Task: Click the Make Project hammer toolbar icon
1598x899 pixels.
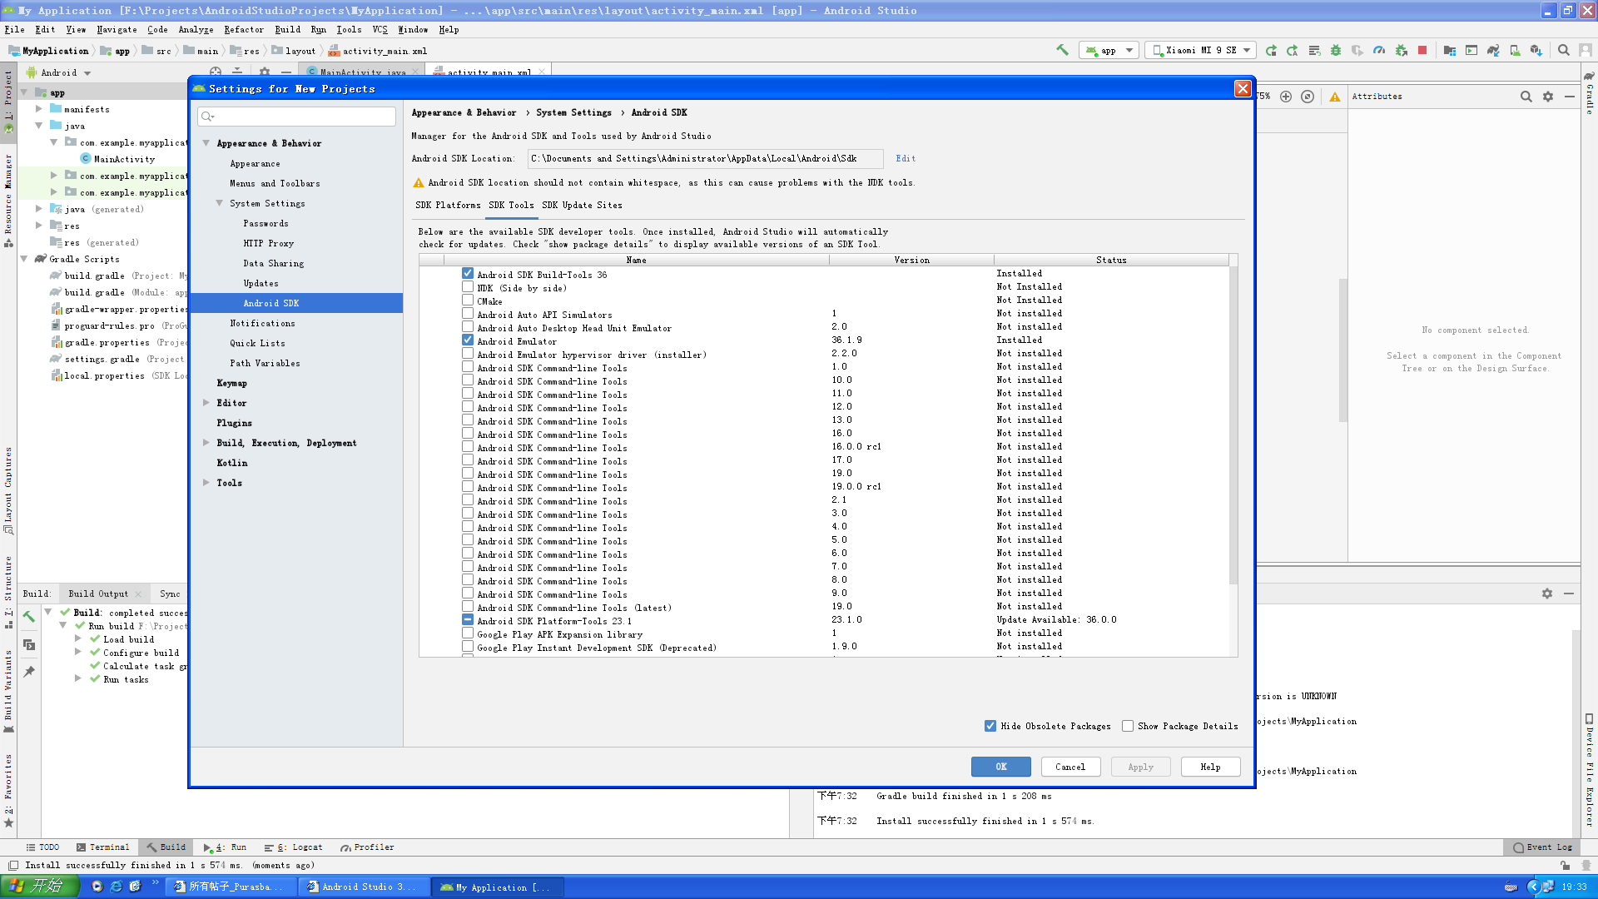Action: (x=1062, y=50)
